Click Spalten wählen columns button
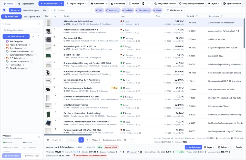This screenshot has width=246, height=160. 232,4
